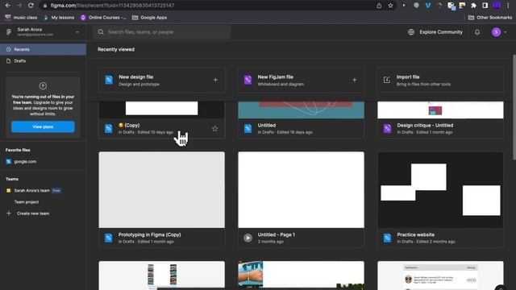Open Prototyping in Figma (Copy) thumbnail

(x=161, y=190)
